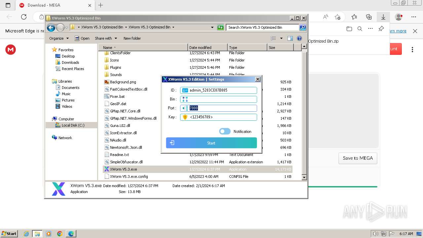The image size is (423, 238).
Task: Click the taskbar clock showing 6:17 AM
Action: click(405, 234)
